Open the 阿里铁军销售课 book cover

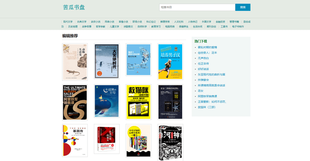[75, 102]
